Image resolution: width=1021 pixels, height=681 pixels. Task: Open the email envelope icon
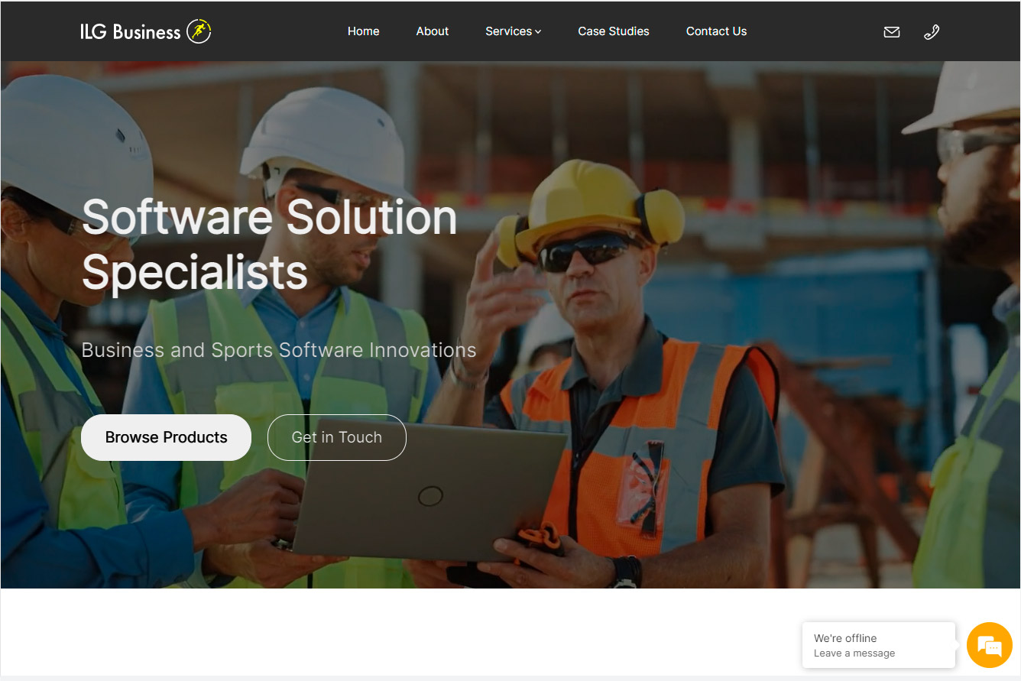(892, 32)
